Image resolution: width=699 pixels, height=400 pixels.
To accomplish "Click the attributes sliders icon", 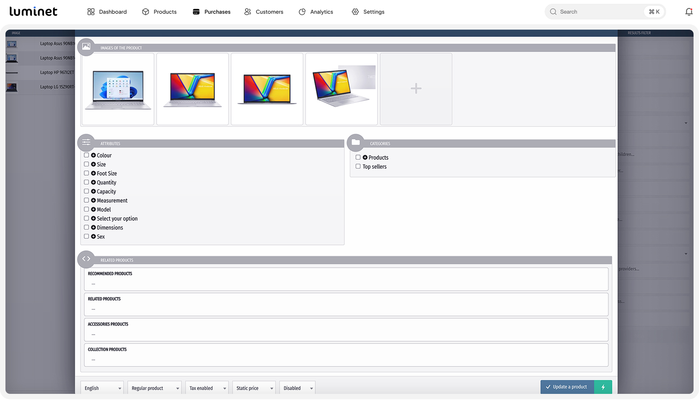I will click(86, 142).
